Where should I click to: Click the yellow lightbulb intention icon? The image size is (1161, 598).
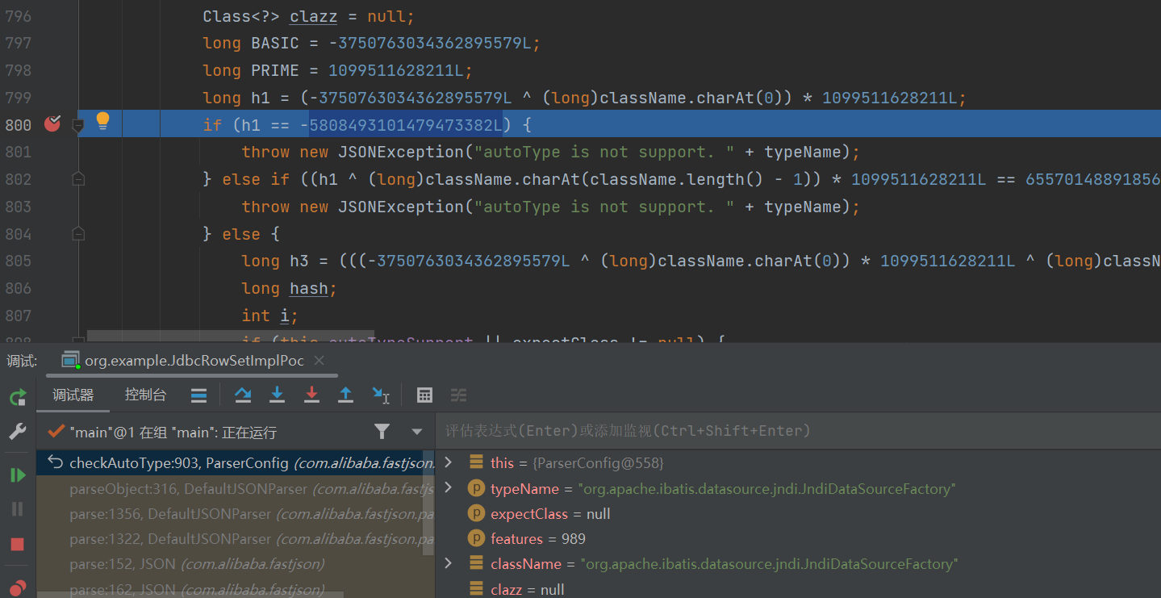102,122
